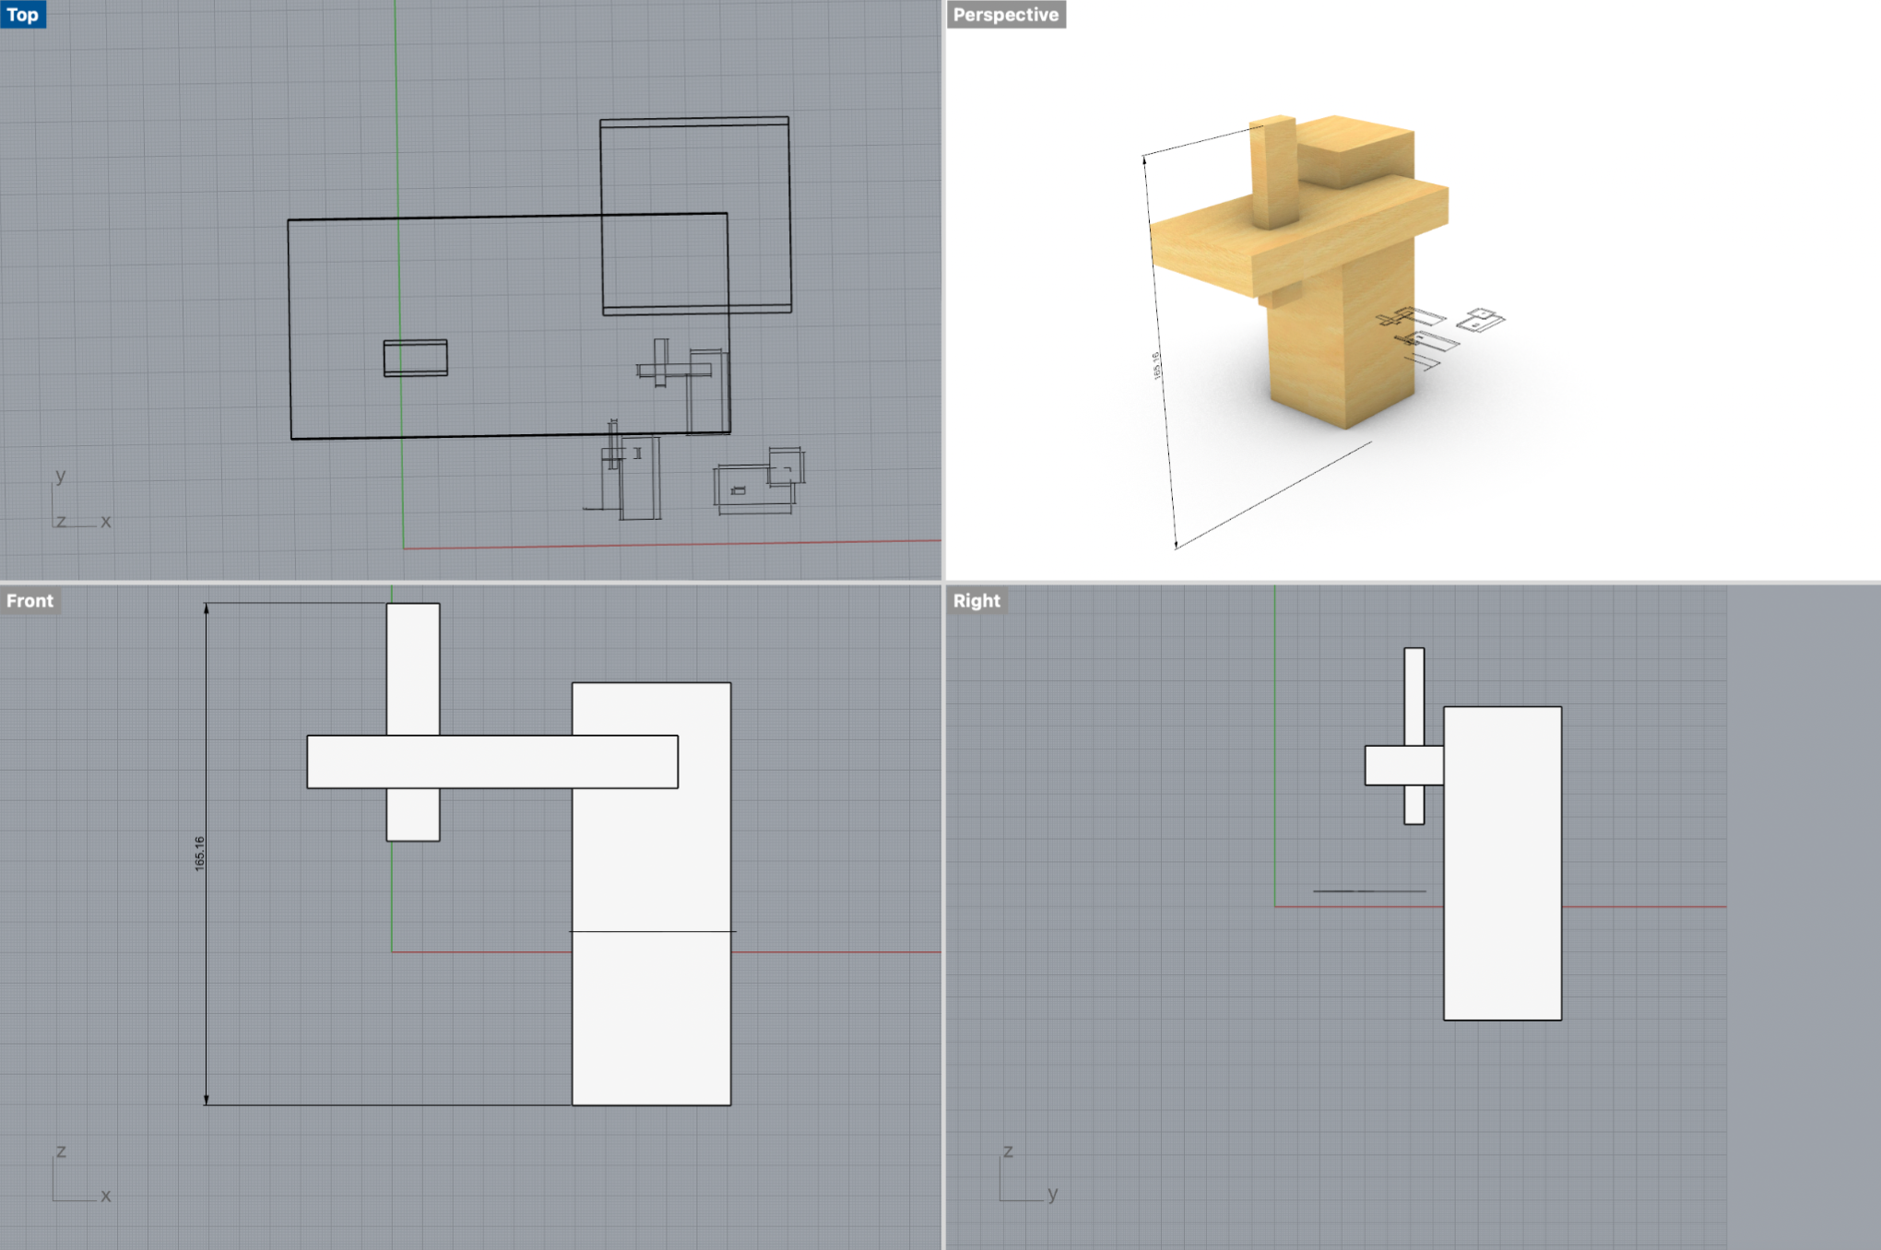Select the cross-shaped curves in Top view
The width and height of the screenshot is (1881, 1250).
point(662,369)
